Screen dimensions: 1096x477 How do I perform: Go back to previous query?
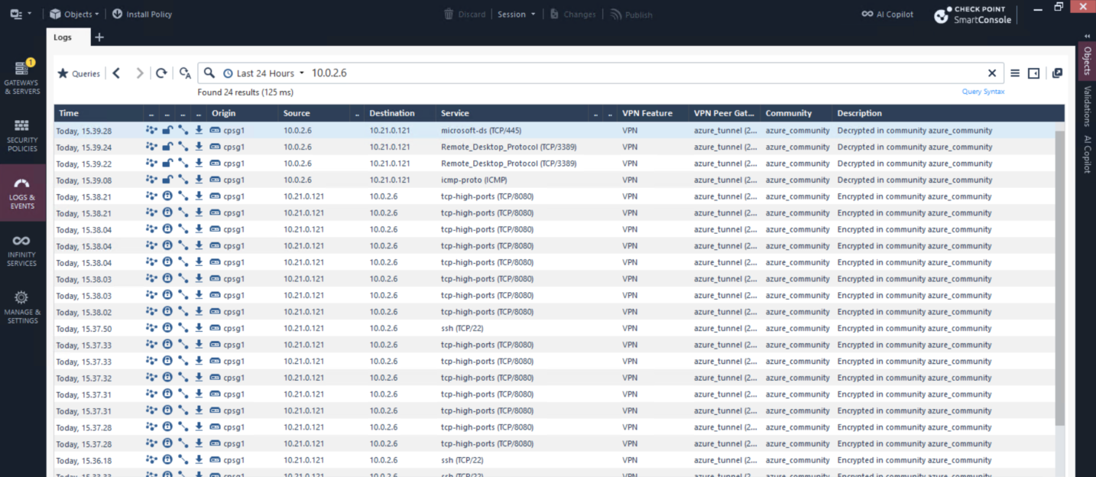(116, 73)
